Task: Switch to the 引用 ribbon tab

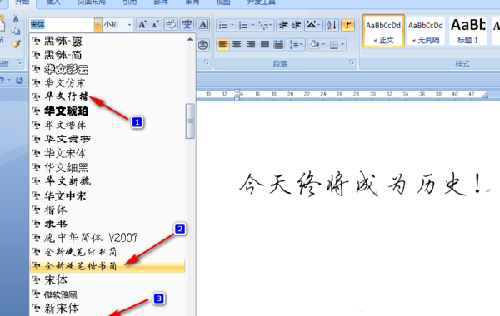Action: click(129, 2)
